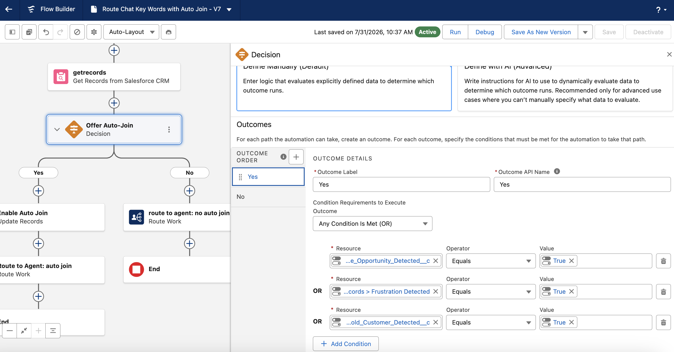Image resolution: width=674 pixels, height=352 pixels.
Task: Open the Auto-Layout dropdown
Action: (131, 32)
